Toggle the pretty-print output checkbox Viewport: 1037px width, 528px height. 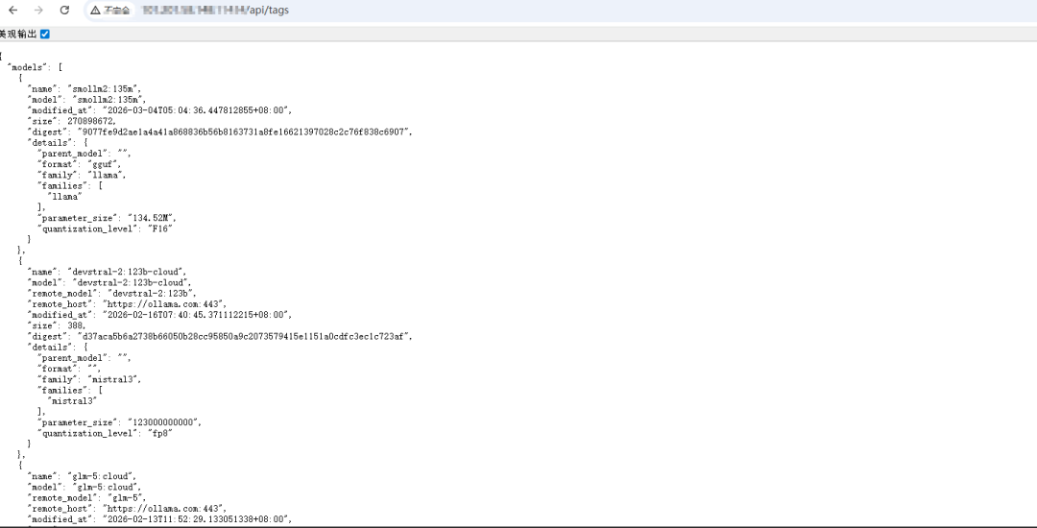pyautogui.click(x=45, y=34)
